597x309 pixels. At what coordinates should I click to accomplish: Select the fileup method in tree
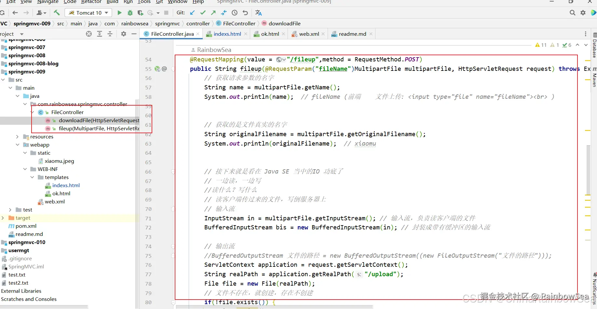pyautogui.click(x=99, y=128)
